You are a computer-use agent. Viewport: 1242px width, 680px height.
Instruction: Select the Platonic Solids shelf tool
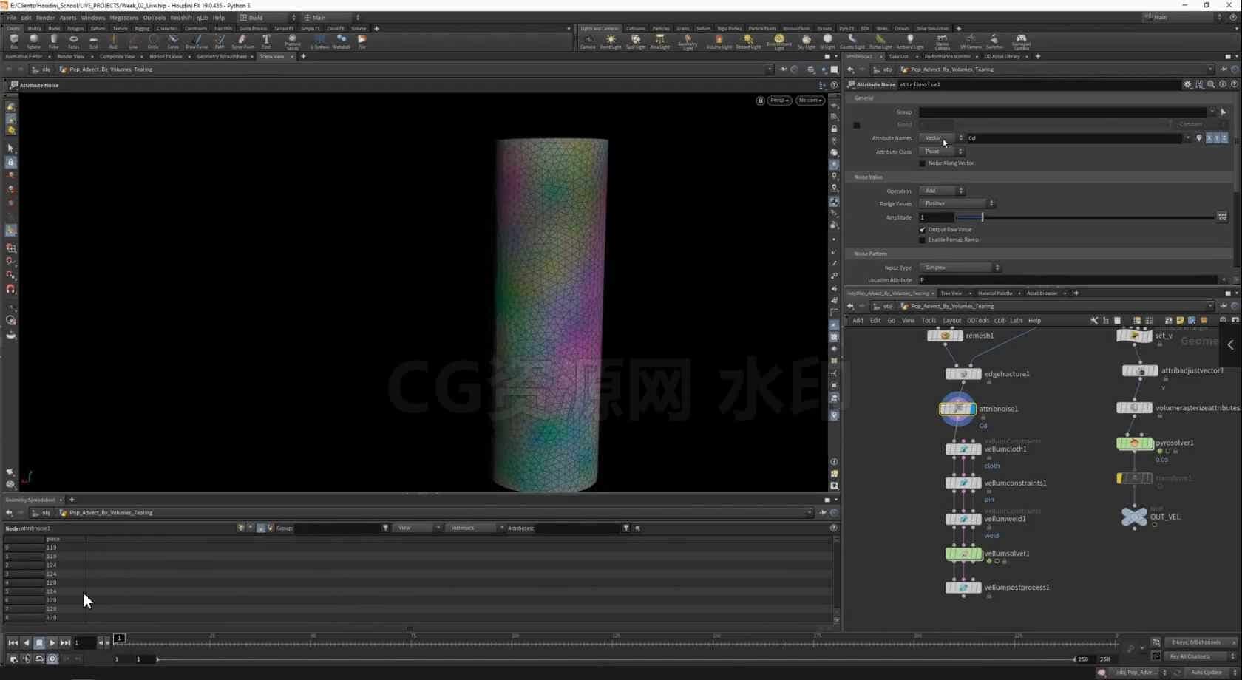pos(293,41)
